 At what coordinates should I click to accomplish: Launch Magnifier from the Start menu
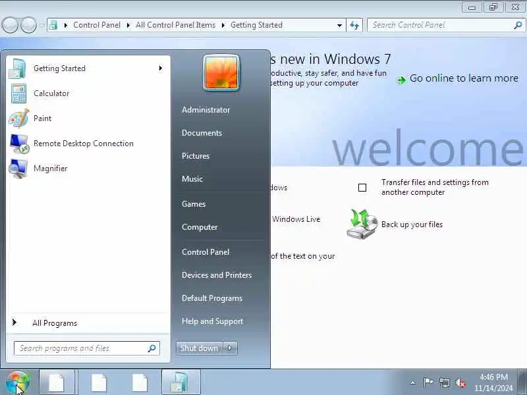pos(88,169)
